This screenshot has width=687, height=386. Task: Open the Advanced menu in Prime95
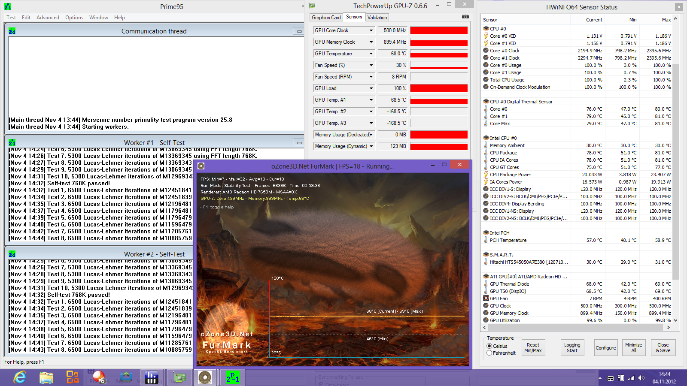tap(48, 18)
